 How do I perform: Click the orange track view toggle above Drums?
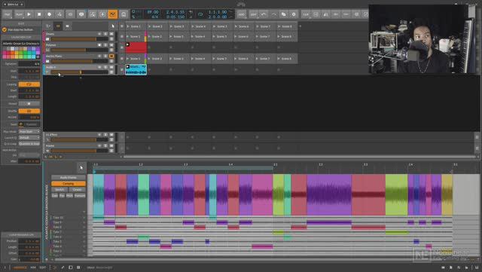click(x=58, y=26)
